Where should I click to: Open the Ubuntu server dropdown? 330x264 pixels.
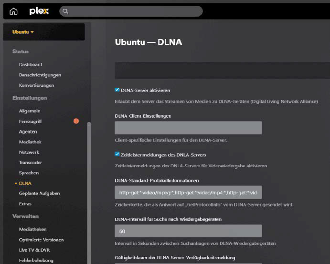click(23, 32)
